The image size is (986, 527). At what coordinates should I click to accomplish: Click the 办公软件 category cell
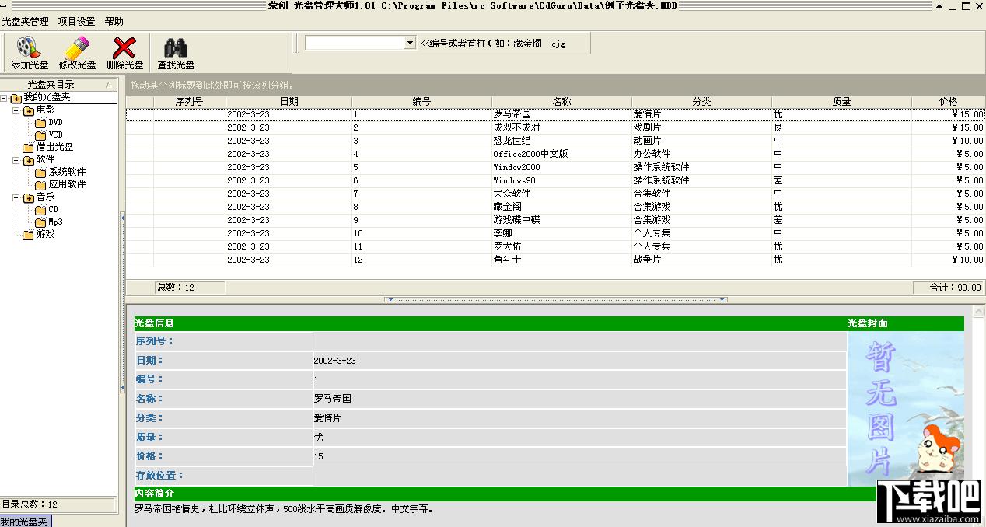701,154
